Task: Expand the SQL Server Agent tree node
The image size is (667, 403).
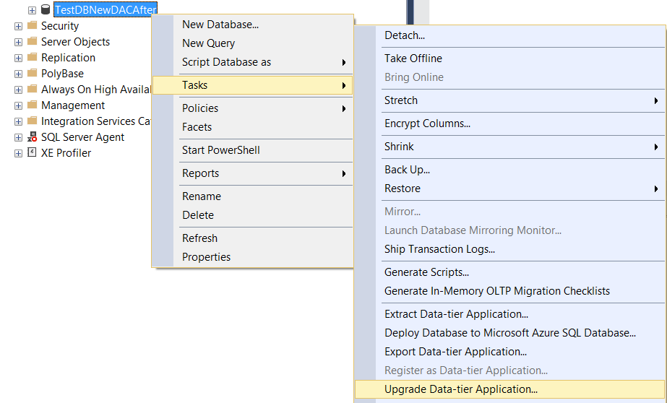Action: tap(18, 137)
